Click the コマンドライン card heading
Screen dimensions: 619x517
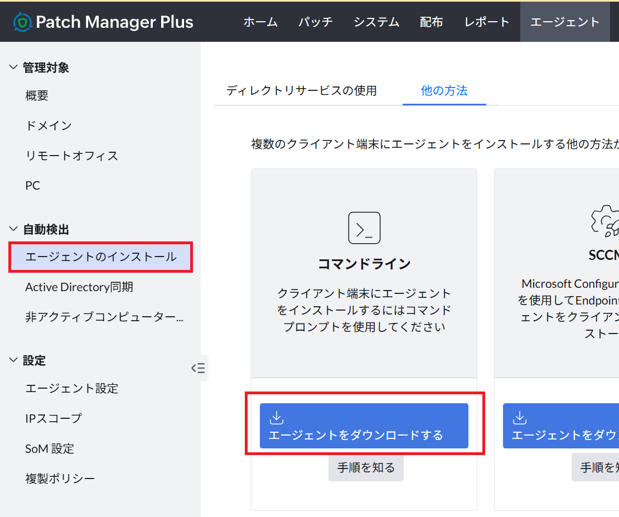pyautogui.click(x=364, y=264)
